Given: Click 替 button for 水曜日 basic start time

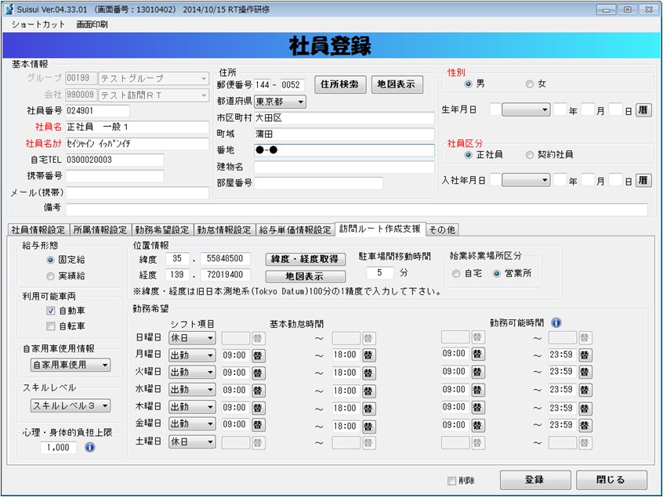Looking at the screenshot, I should point(258,391).
